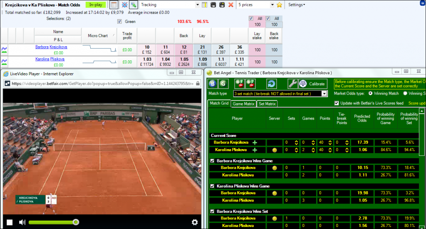Toggle Update with Betfair's Live Scores feed
Screen dimensions: 426x229
tap(337, 103)
